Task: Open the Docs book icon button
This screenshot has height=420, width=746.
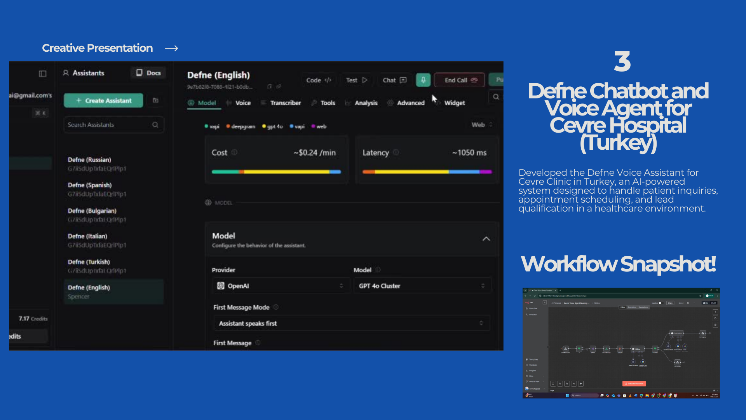Action: click(x=148, y=73)
